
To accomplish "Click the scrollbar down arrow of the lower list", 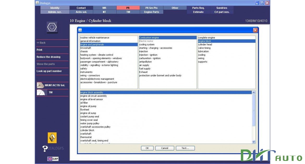I will (x=253, y=142).
